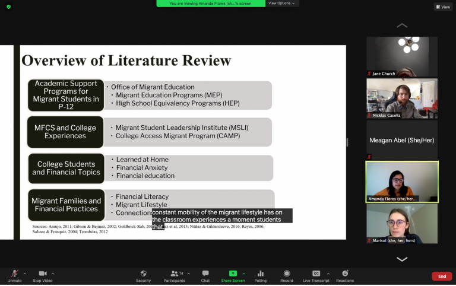Click the View layout button
Image resolution: width=456 pixels, height=286 pixels.
click(442, 7)
